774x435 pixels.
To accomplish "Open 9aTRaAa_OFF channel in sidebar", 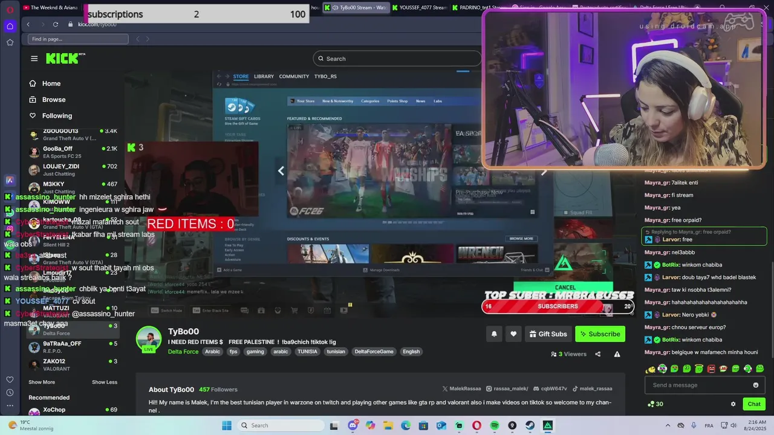I will pyautogui.click(x=73, y=347).
